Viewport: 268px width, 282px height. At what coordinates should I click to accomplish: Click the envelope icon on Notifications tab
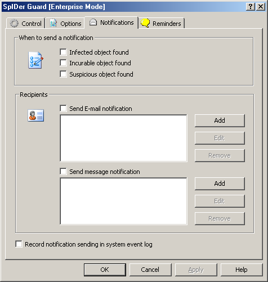pyautogui.click(x=93, y=23)
